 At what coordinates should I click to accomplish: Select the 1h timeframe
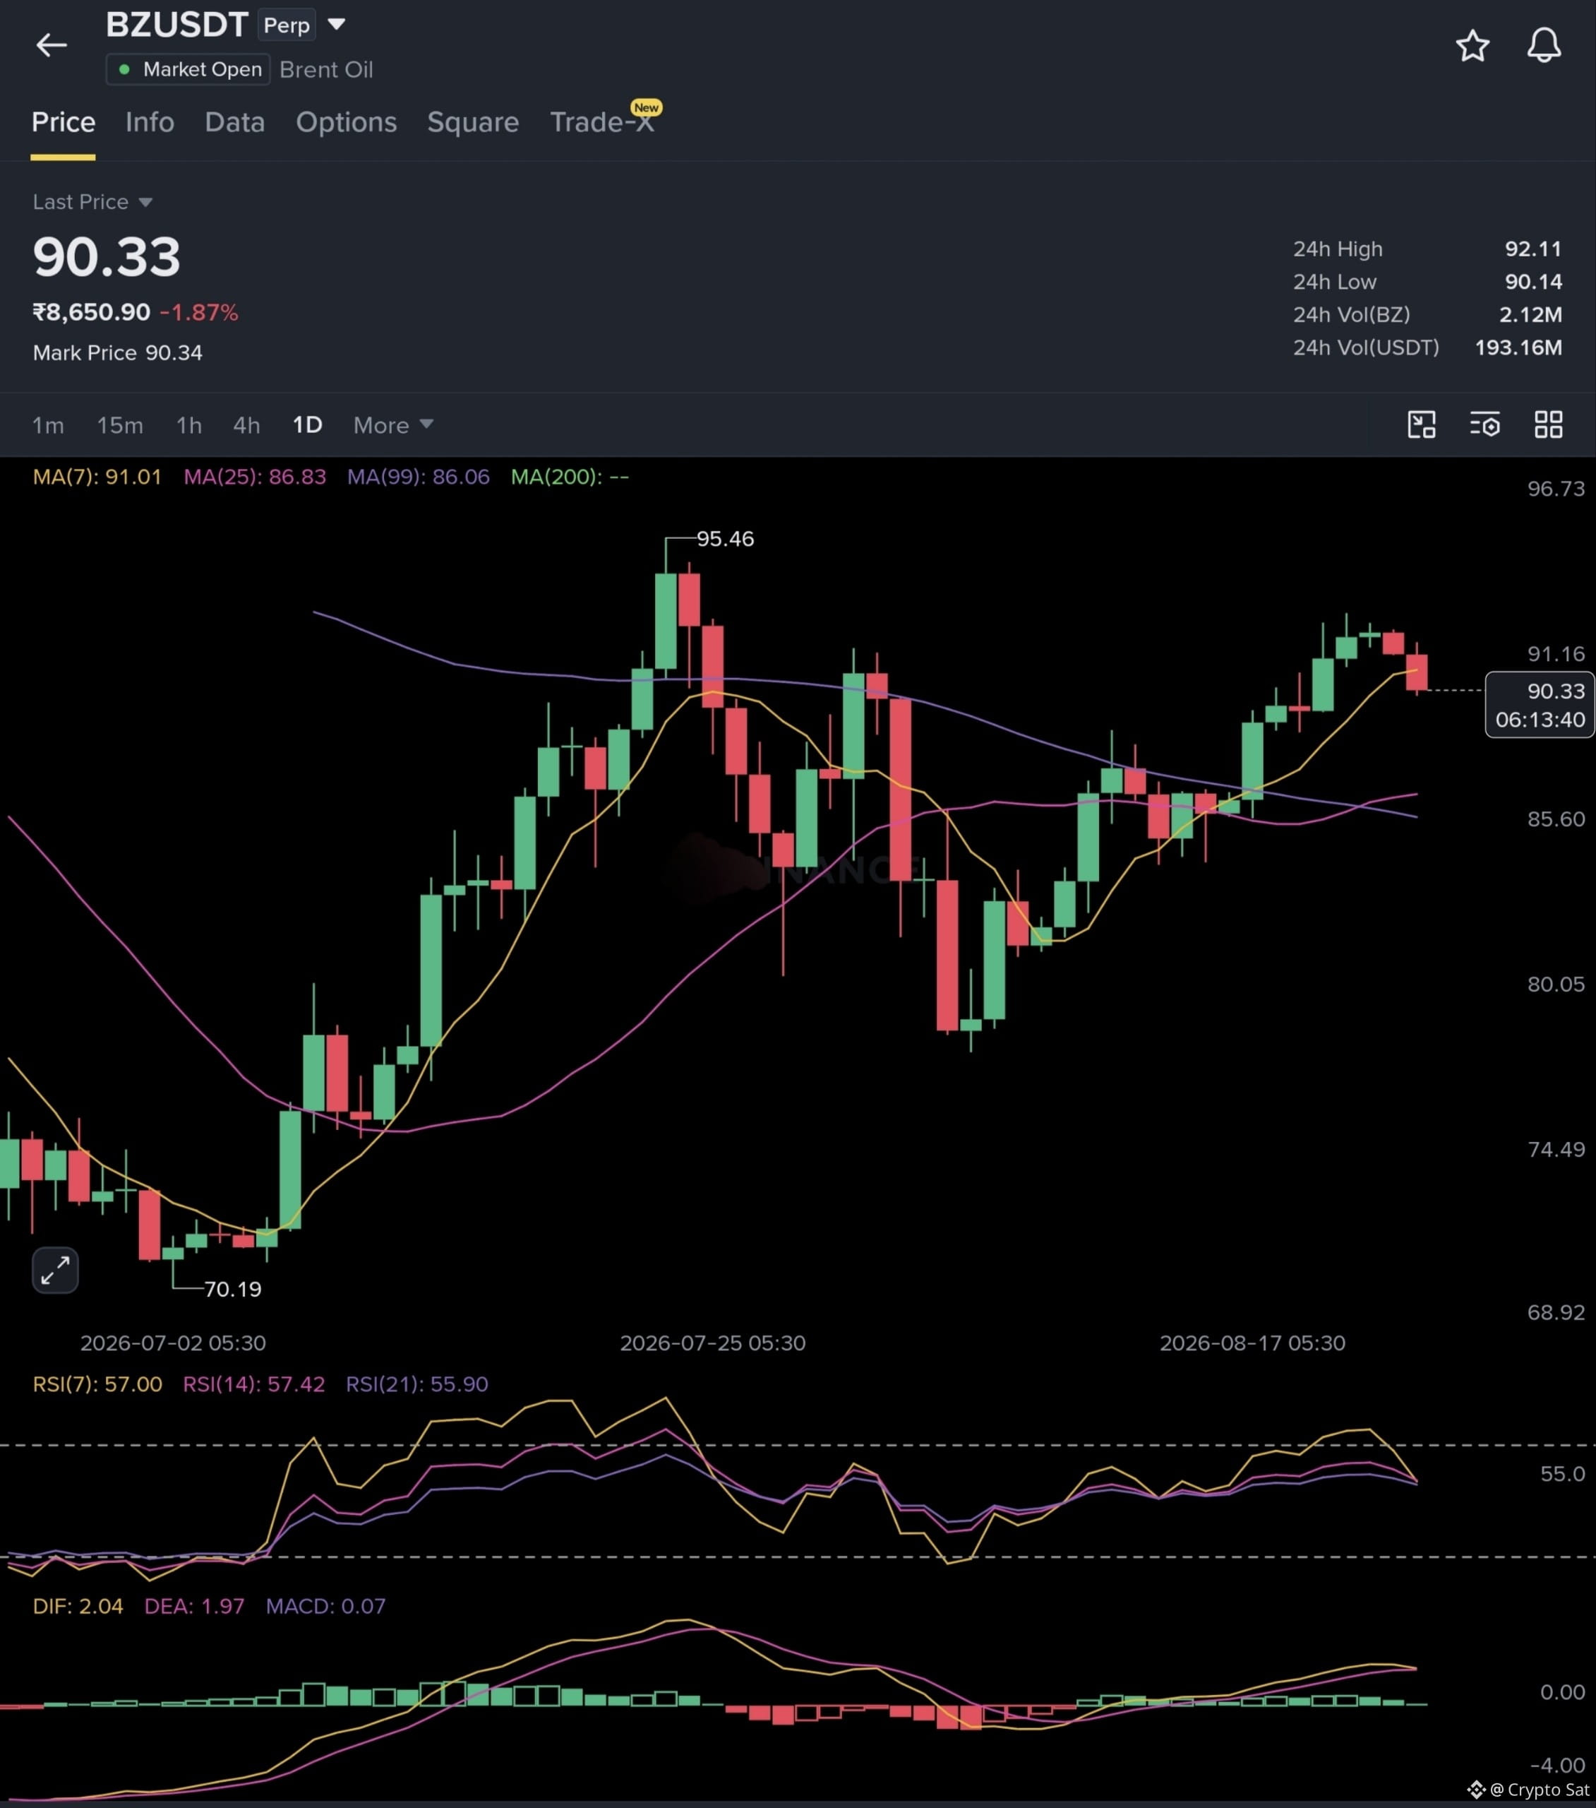coord(188,425)
